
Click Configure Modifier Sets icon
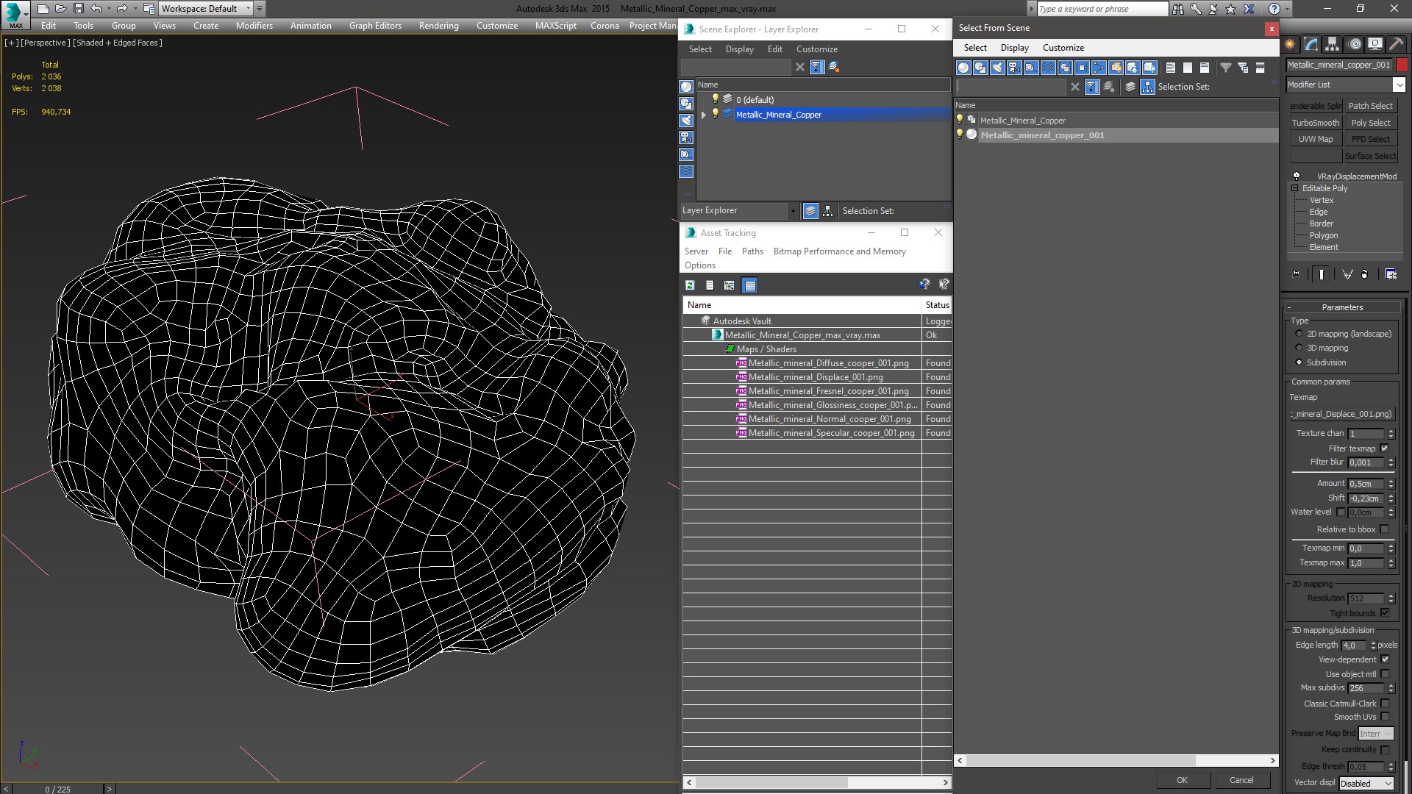[1391, 274]
